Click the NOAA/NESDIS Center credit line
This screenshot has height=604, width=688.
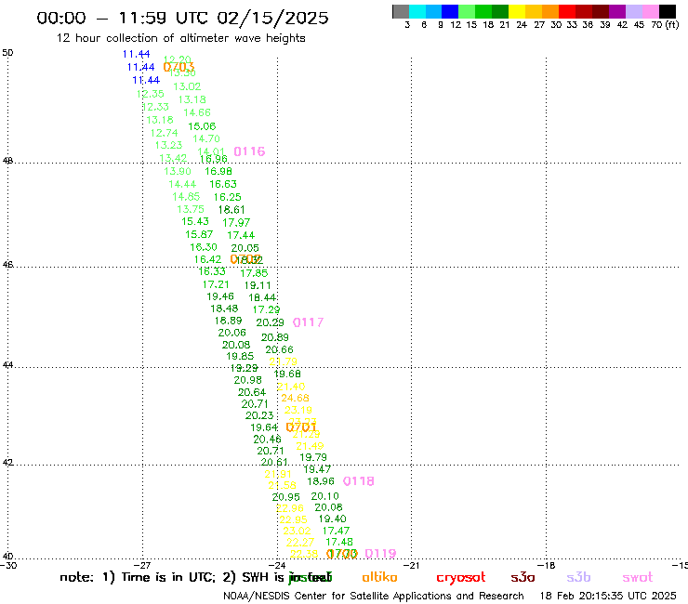pos(374,597)
